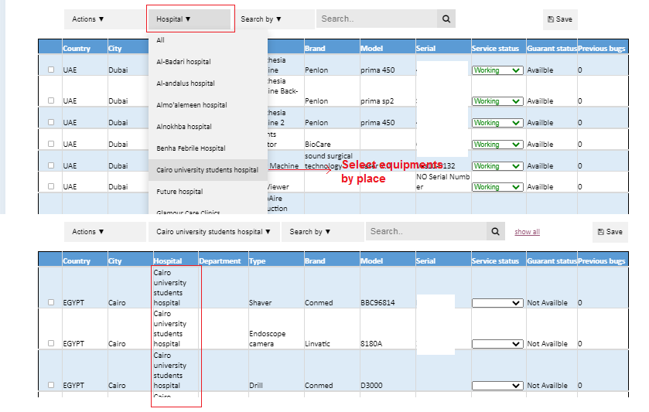
Task: Click the magnifier icon beside the lower search box
Action: pyautogui.click(x=496, y=231)
